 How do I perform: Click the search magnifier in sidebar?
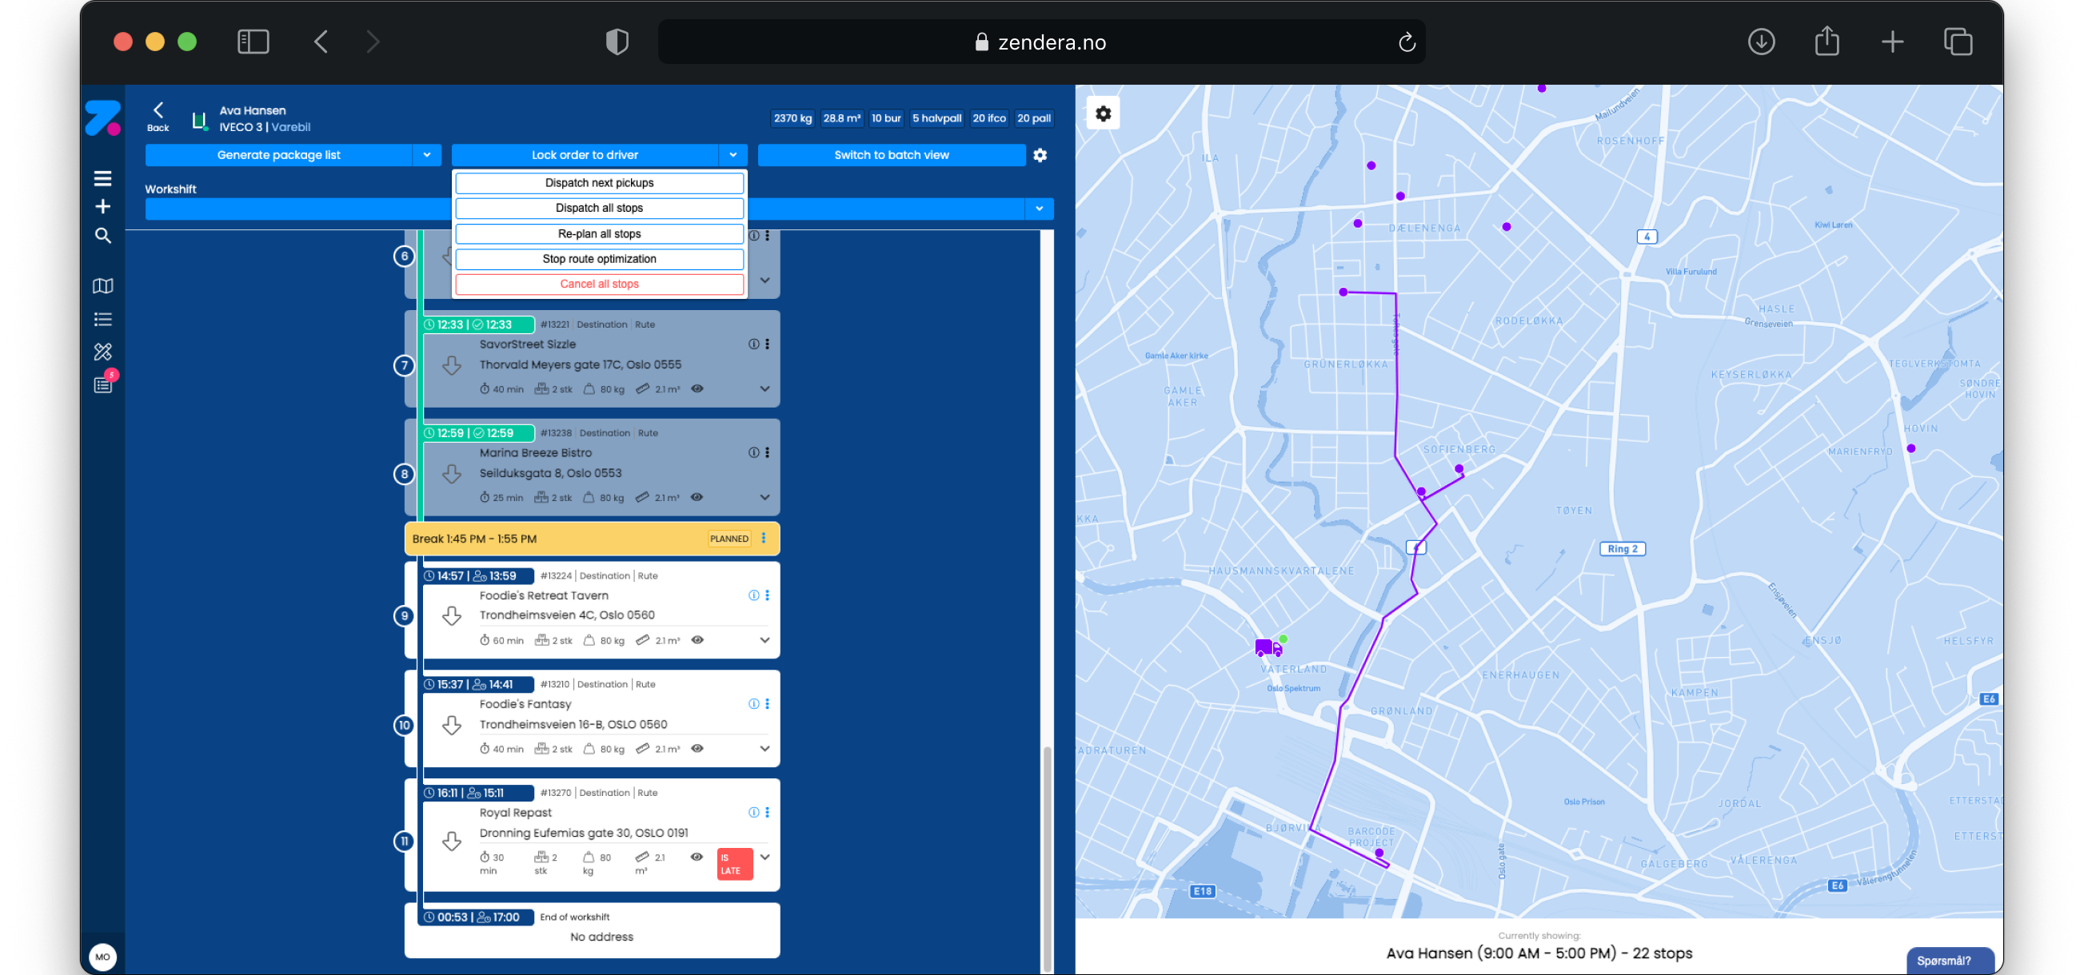pos(102,235)
